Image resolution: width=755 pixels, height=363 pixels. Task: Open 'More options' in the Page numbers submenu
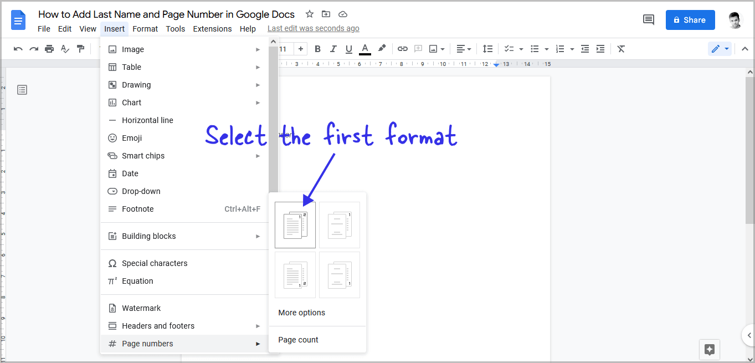tap(301, 312)
